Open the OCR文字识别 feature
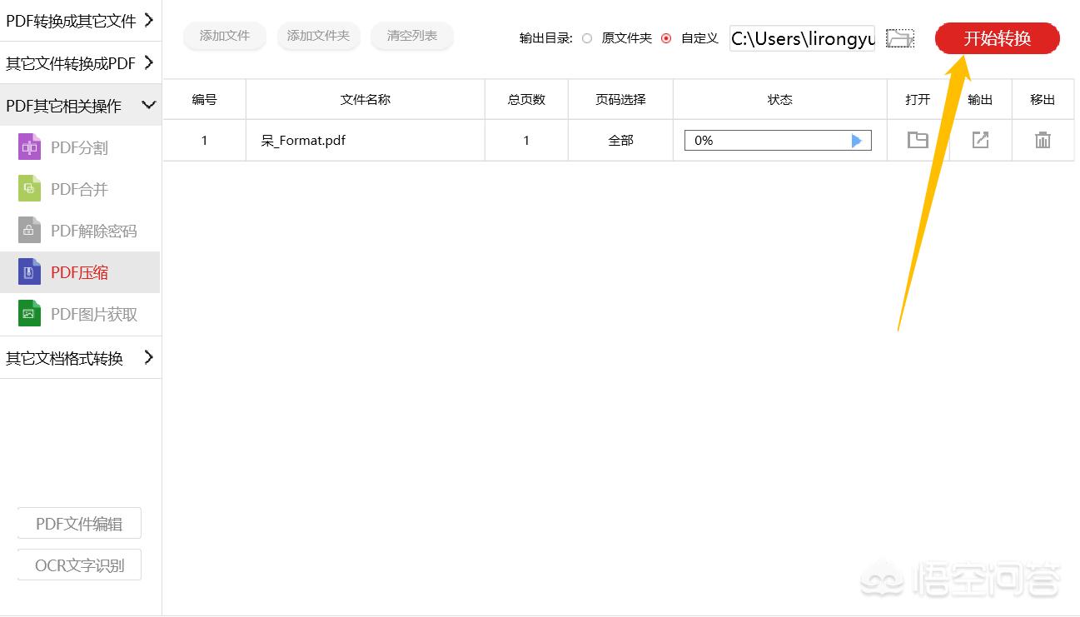 click(x=79, y=565)
